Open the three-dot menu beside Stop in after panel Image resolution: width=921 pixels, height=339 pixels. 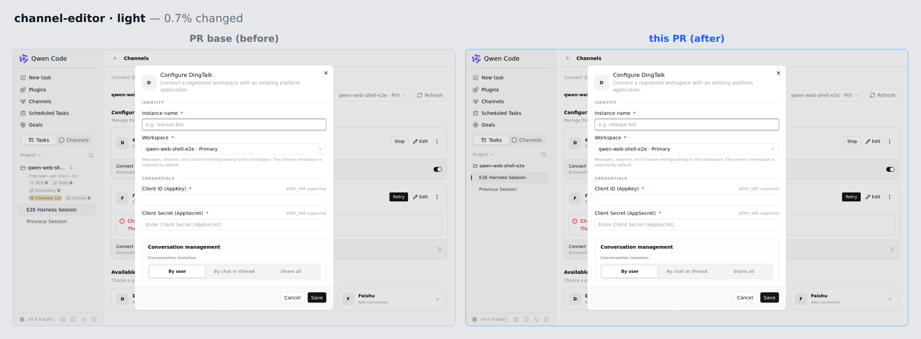tap(889, 142)
